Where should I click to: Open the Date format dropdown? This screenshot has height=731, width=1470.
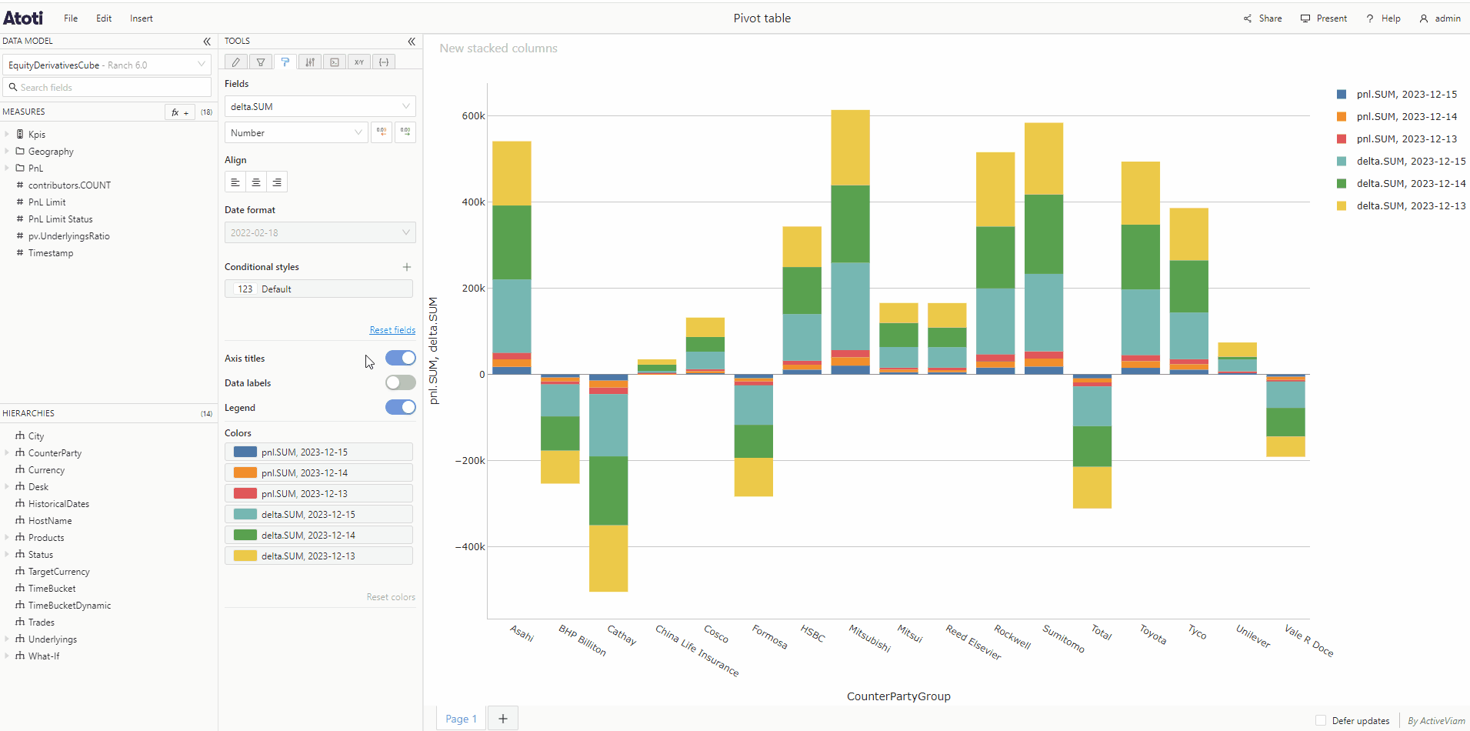[320, 232]
